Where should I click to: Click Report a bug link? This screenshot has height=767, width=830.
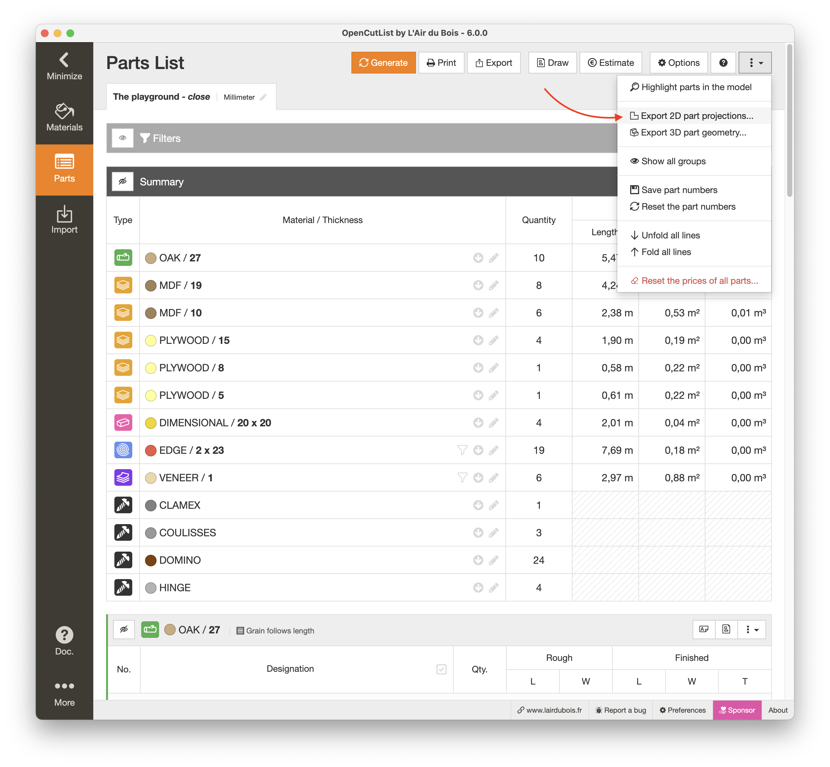pyautogui.click(x=620, y=710)
